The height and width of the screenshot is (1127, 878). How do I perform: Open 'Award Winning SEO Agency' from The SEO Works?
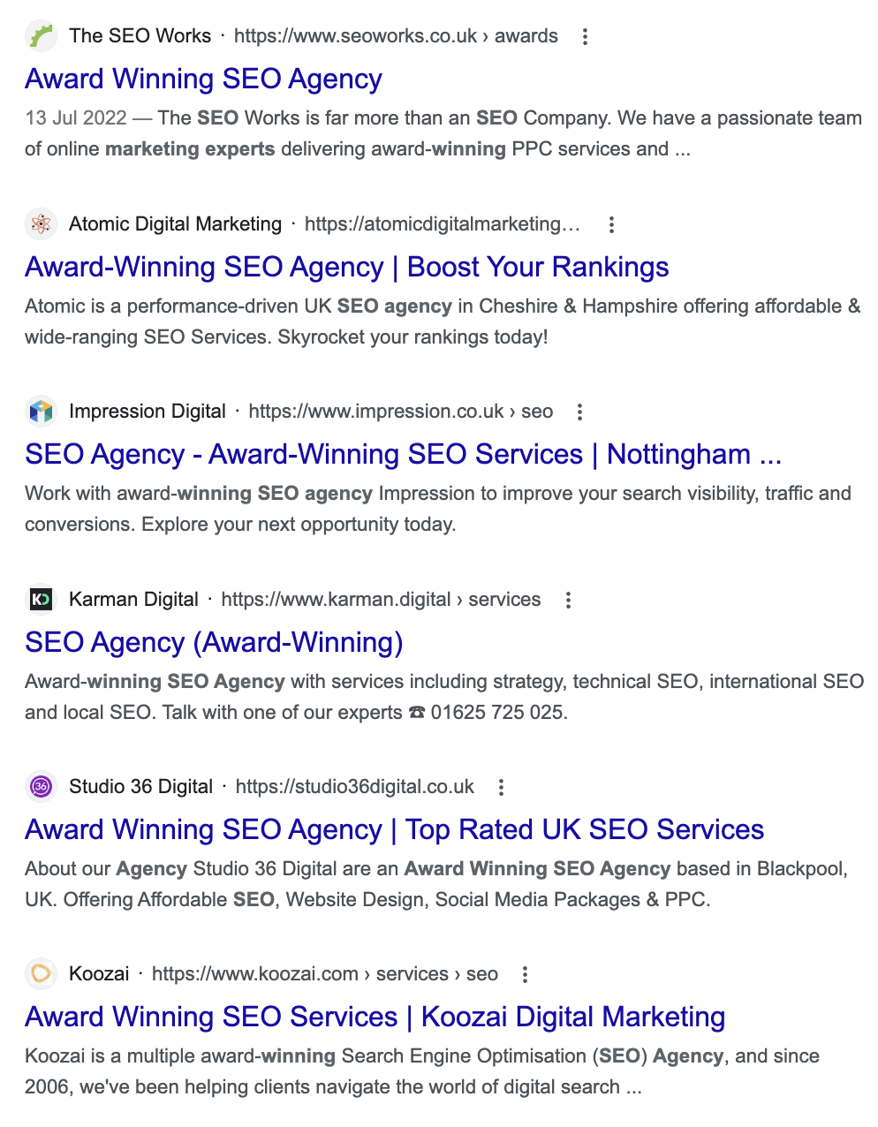(x=203, y=79)
